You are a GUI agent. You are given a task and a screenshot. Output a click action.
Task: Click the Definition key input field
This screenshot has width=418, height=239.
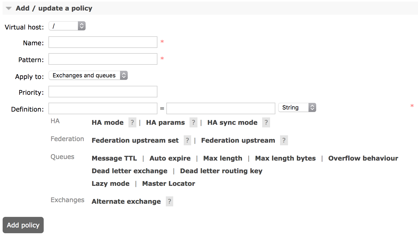coord(103,108)
